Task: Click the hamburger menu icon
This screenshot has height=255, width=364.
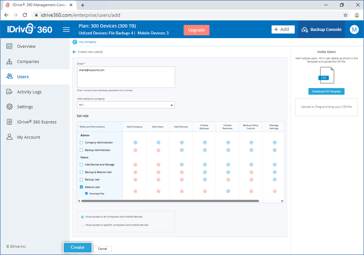Action: [66, 29]
